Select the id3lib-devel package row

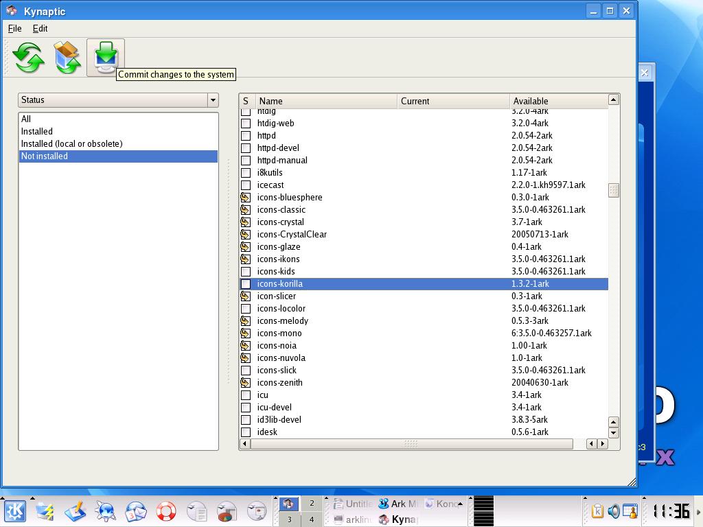424,420
